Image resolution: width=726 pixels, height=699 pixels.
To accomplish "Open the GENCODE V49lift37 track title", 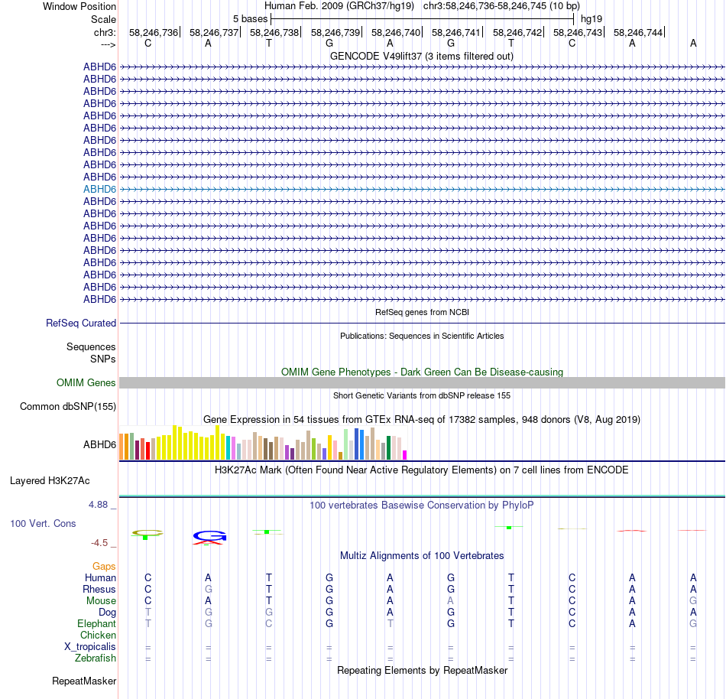I will (421, 56).
